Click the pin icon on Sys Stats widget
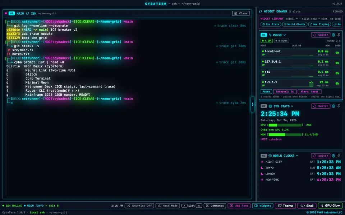This screenshot has height=215, width=345. coord(339,106)
